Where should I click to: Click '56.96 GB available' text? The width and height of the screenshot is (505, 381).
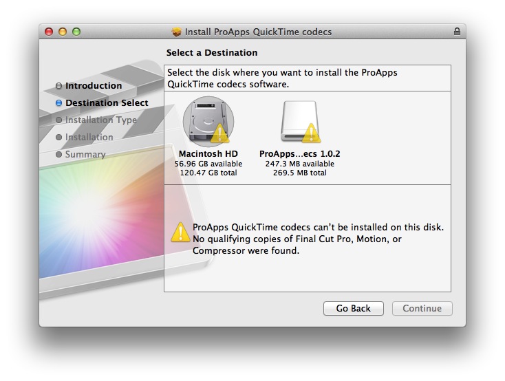pos(208,164)
